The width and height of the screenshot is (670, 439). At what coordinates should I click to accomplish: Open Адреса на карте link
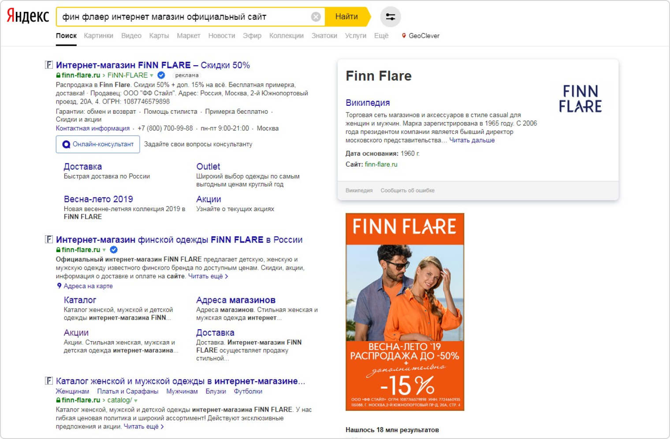88,286
